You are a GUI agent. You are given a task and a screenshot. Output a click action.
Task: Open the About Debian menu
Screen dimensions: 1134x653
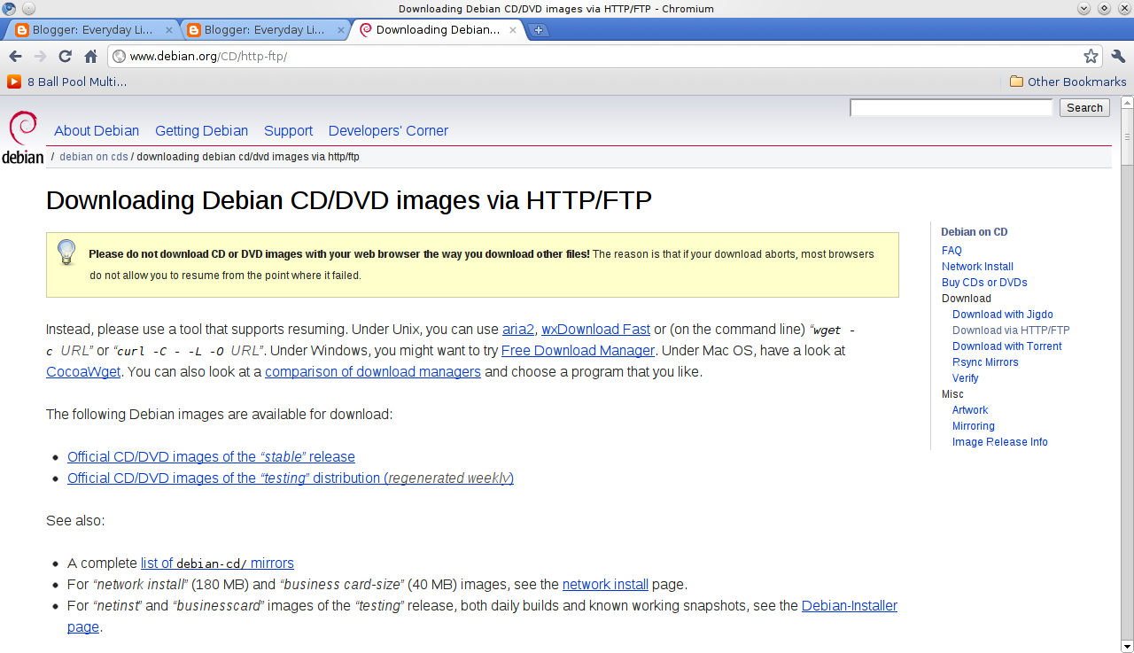97,130
